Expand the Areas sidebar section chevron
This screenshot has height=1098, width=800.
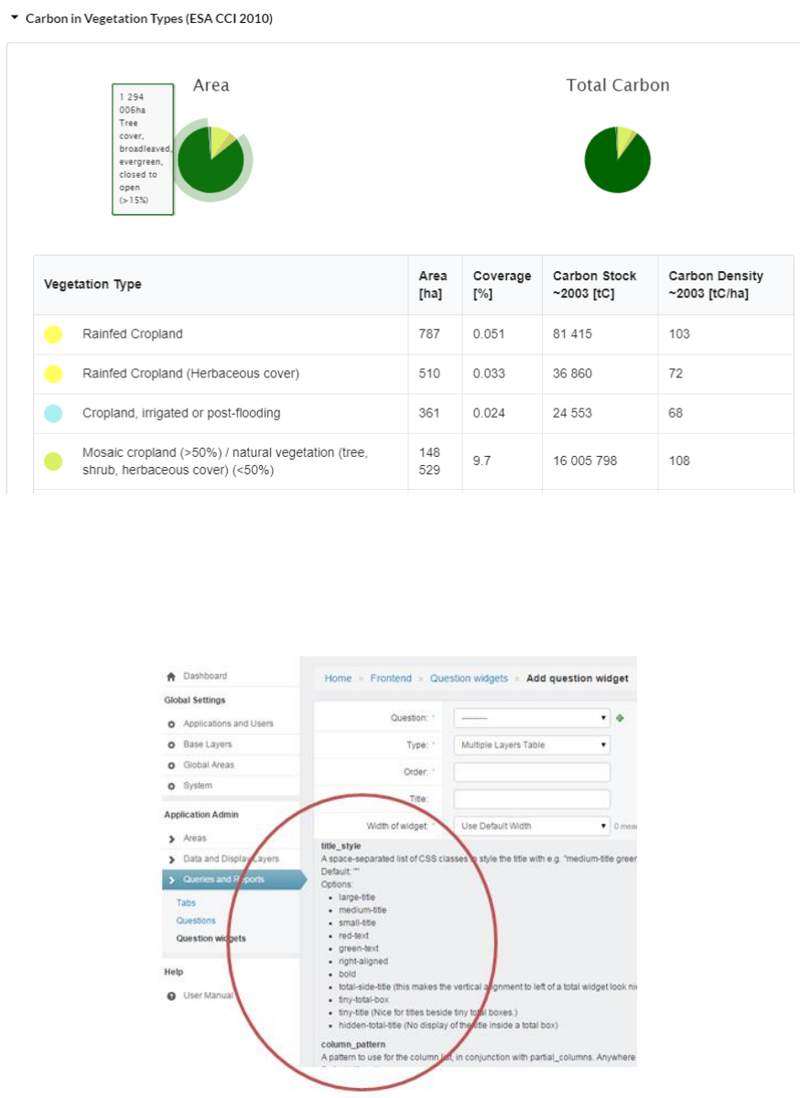171,839
